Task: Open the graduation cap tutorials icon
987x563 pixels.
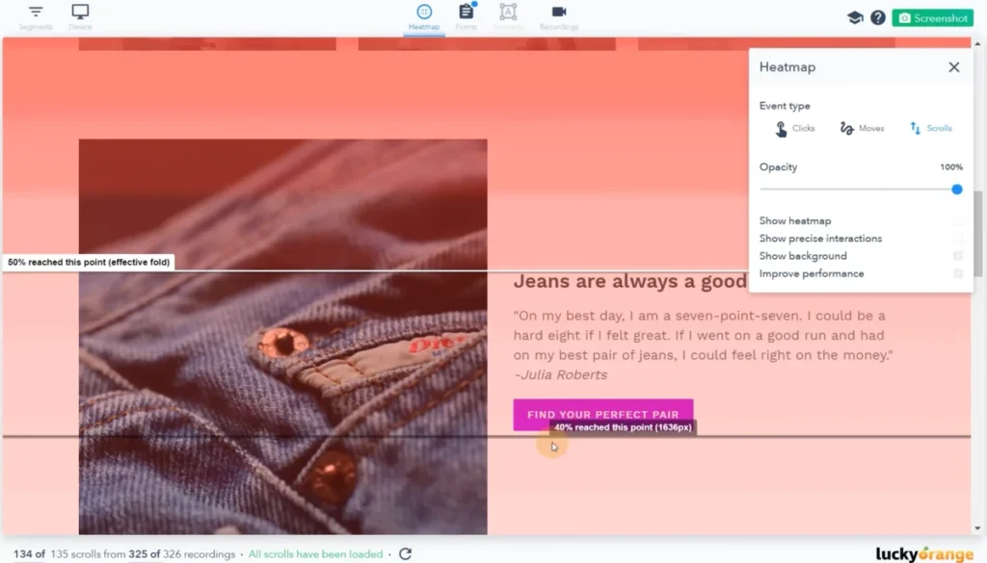Action: click(855, 17)
